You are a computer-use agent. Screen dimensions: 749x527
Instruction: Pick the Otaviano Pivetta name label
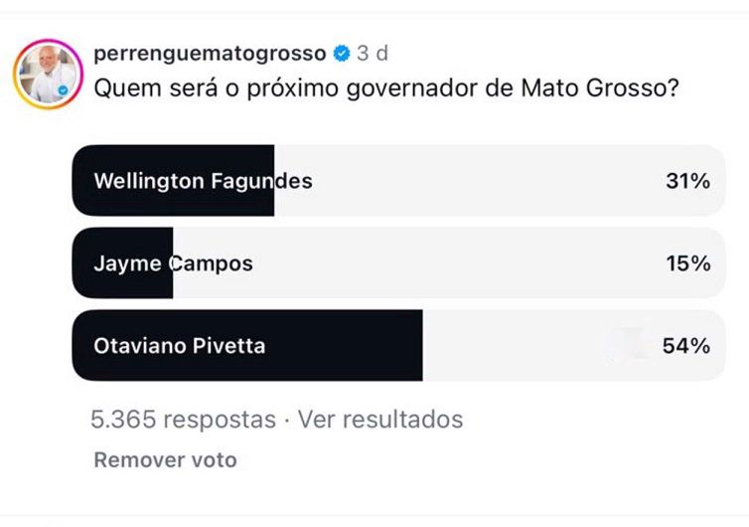coord(179,346)
